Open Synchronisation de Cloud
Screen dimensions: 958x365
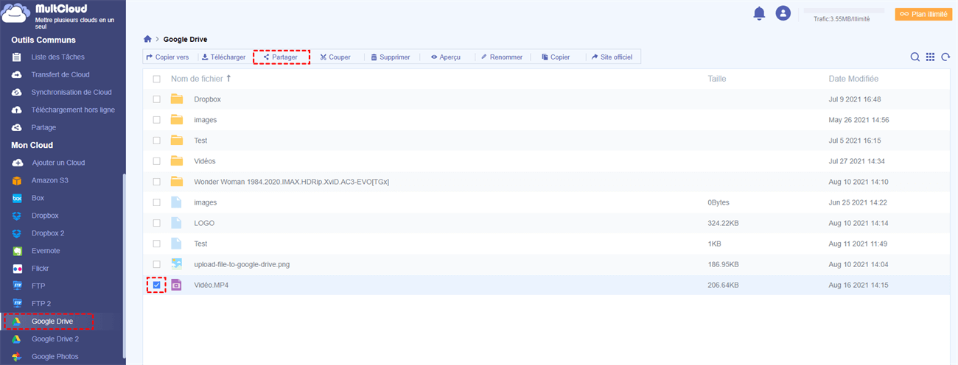coord(71,92)
